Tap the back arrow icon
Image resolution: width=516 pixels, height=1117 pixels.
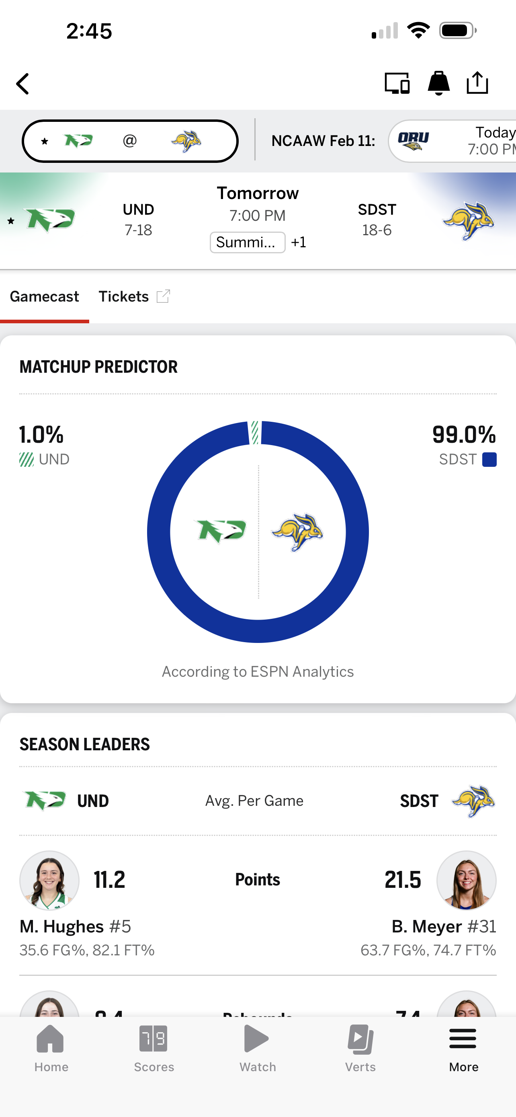click(x=23, y=83)
